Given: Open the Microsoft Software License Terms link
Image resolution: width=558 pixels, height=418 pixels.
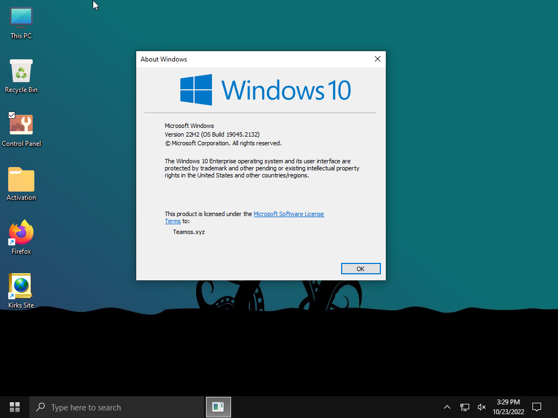Looking at the screenshot, I should (x=288, y=214).
